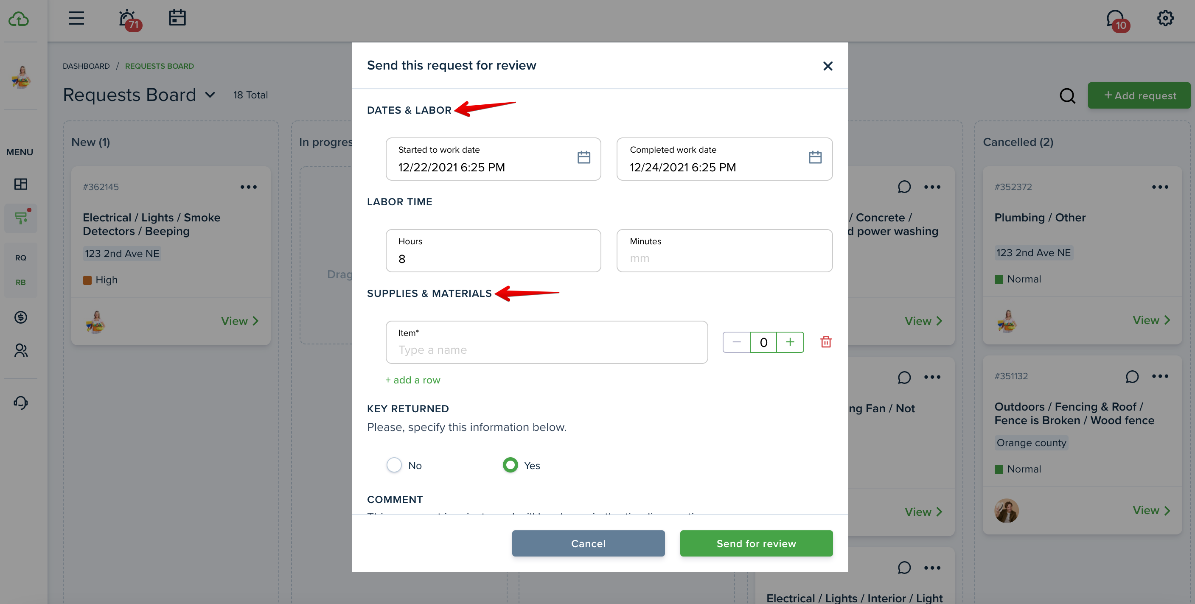Go to RQ item in sidebar menu
This screenshot has width=1195, height=604.
[x=20, y=258]
